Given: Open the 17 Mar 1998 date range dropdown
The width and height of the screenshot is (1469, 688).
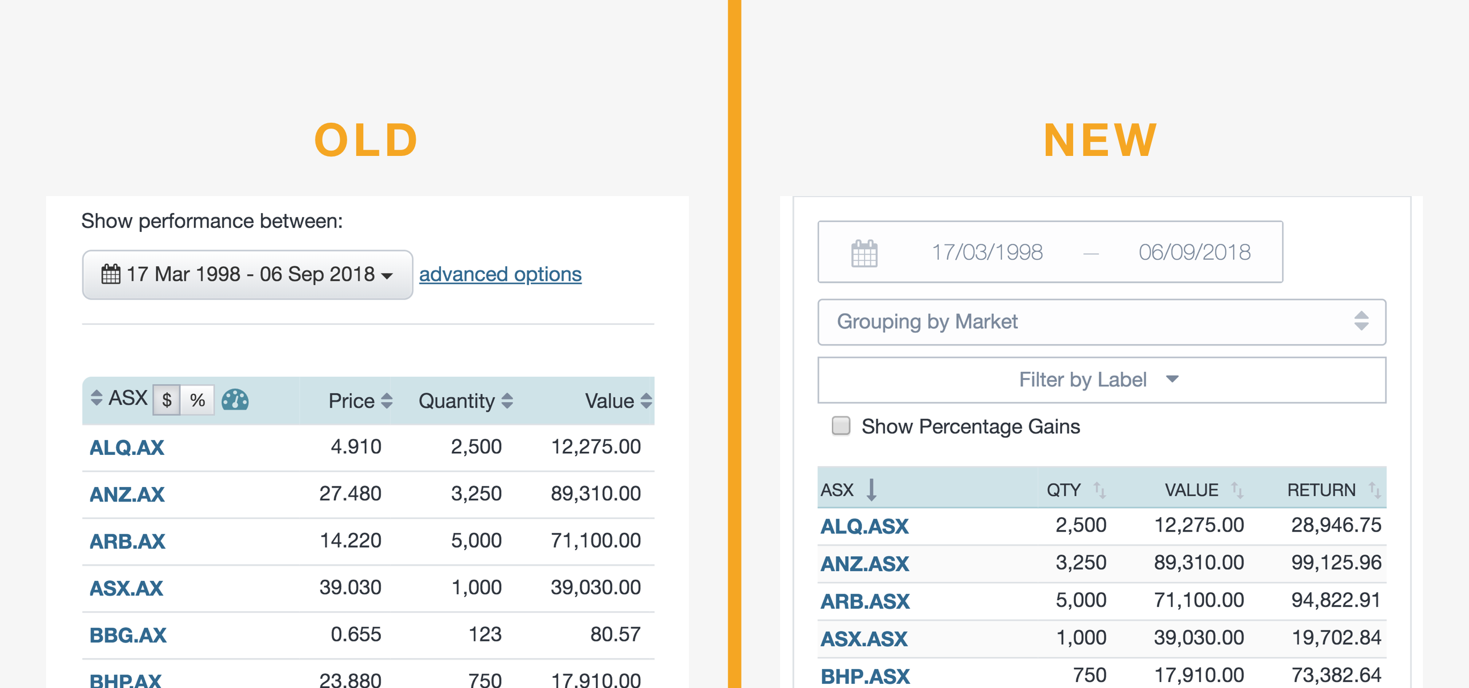Looking at the screenshot, I should tap(248, 274).
